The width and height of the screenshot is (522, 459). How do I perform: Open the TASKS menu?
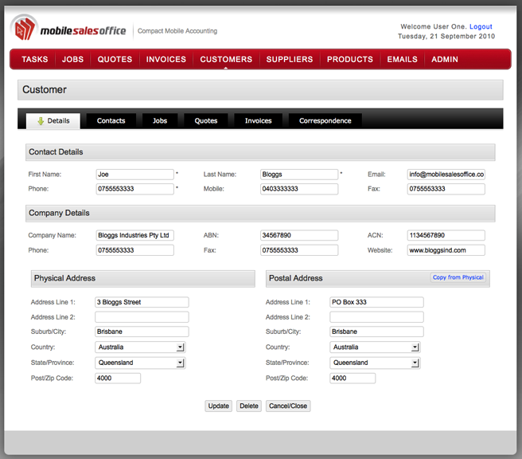point(35,59)
